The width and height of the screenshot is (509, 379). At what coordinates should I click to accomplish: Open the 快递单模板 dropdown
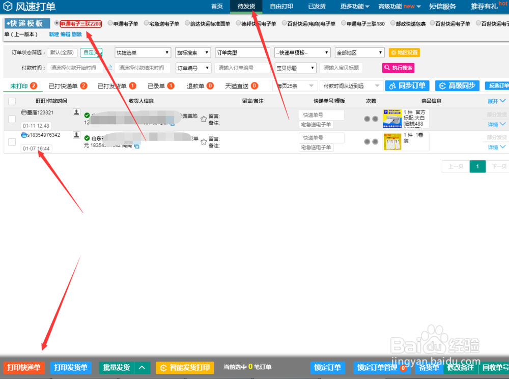click(x=302, y=52)
